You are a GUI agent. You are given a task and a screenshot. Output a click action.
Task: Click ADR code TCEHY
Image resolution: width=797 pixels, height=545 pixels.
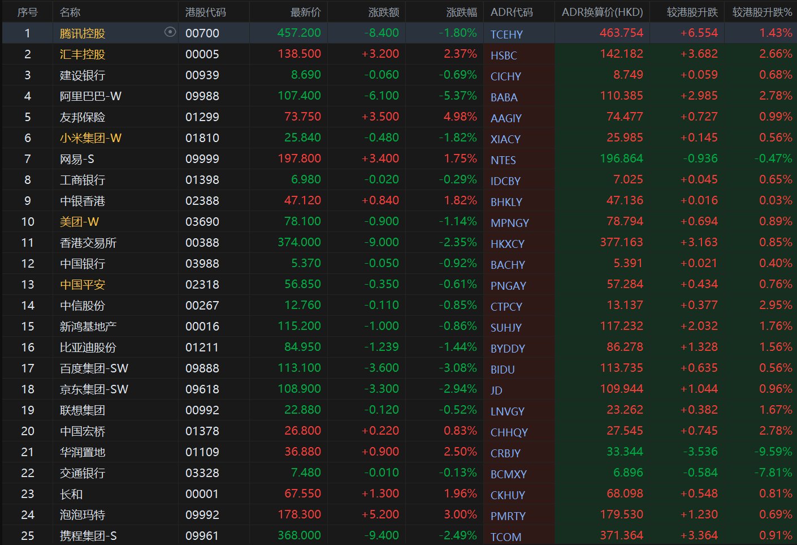[506, 35]
